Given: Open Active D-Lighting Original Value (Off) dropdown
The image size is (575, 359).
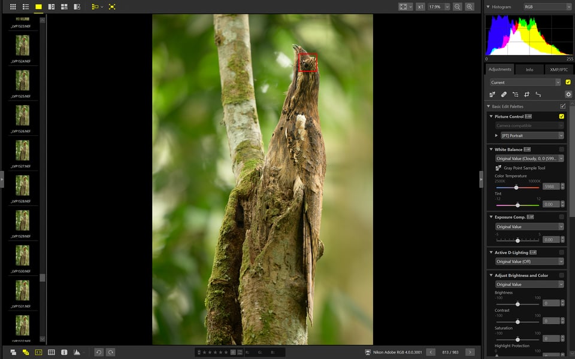Looking at the screenshot, I should pos(529,261).
